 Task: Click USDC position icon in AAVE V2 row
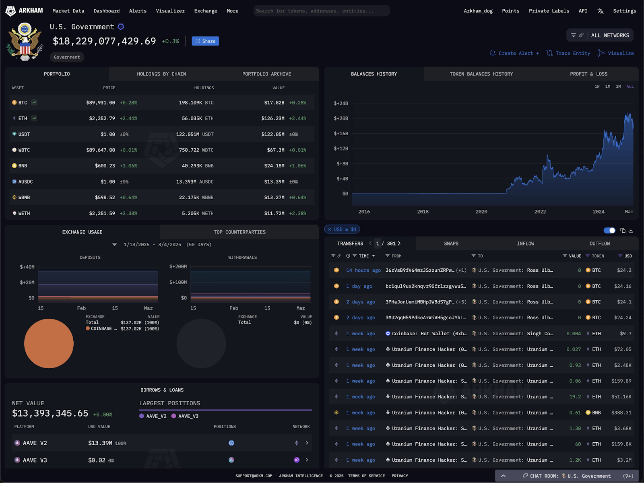pyautogui.click(x=231, y=443)
